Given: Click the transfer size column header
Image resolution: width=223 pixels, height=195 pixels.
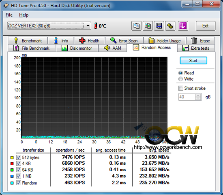Looking at the screenshot, I should tap(33, 150).
